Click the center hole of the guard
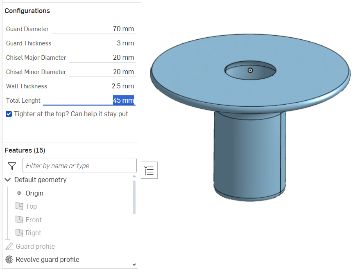This screenshot has height=270, width=362. (250, 70)
